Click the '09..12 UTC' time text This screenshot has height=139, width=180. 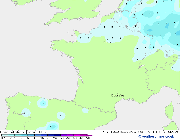pyautogui.click(x=149, y=132)
